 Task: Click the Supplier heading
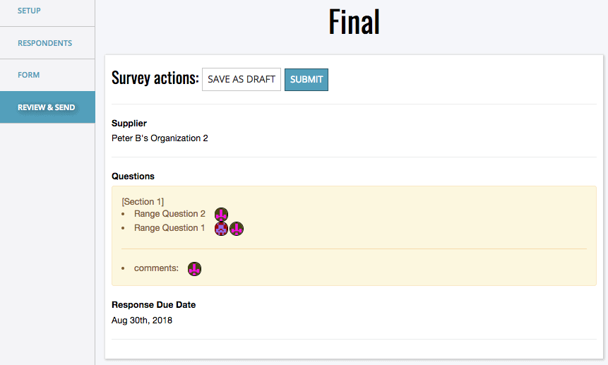(129, 124)
